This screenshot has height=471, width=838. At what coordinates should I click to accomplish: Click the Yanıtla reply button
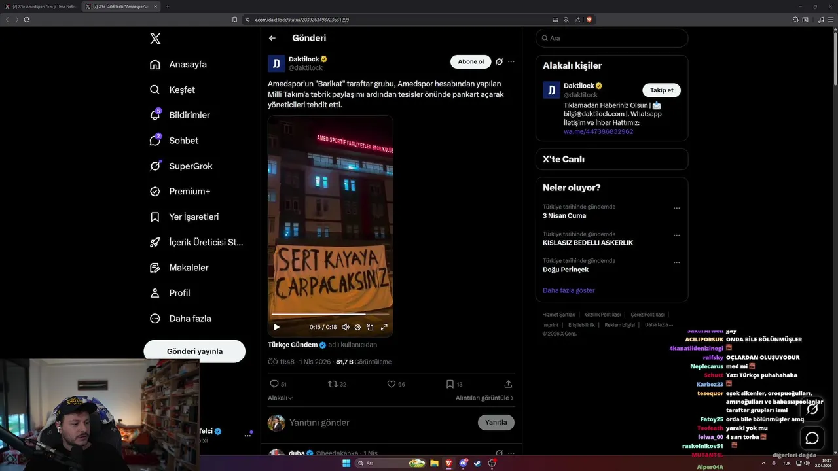pos(496,423)
